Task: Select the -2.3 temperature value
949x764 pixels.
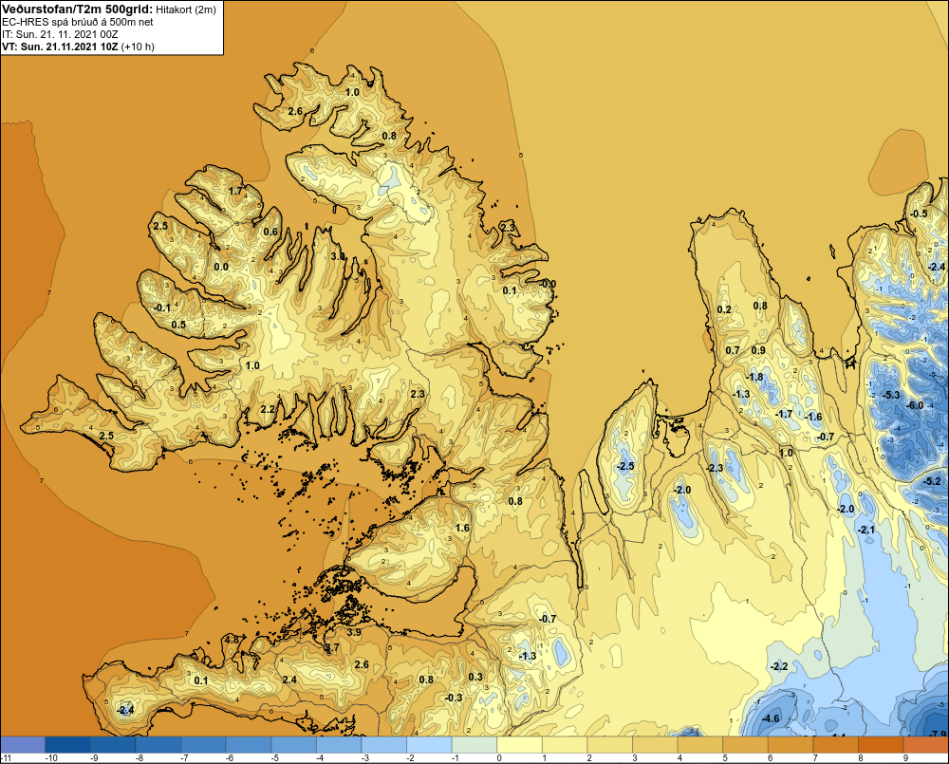Action: [x=715, y=469]
